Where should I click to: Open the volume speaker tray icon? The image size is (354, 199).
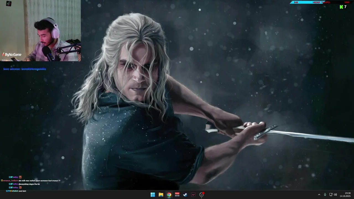click(x=335, y=195)
